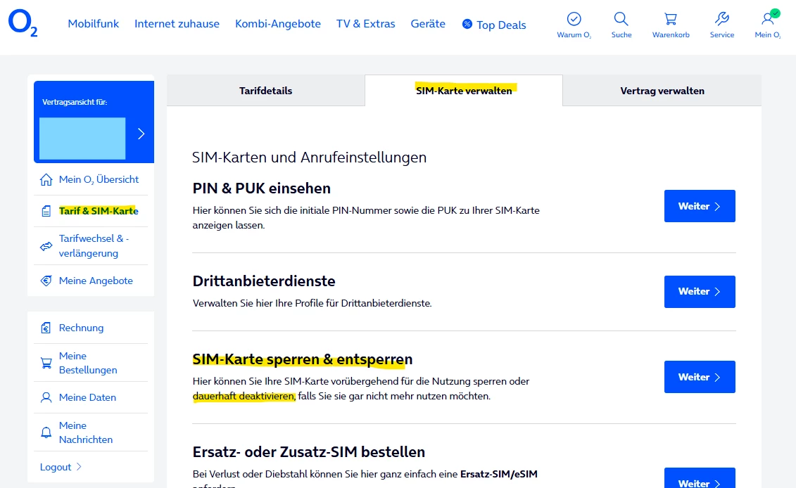
Task: Click Weiter next to Drittanbieterdienste
Action: point(699,291)
